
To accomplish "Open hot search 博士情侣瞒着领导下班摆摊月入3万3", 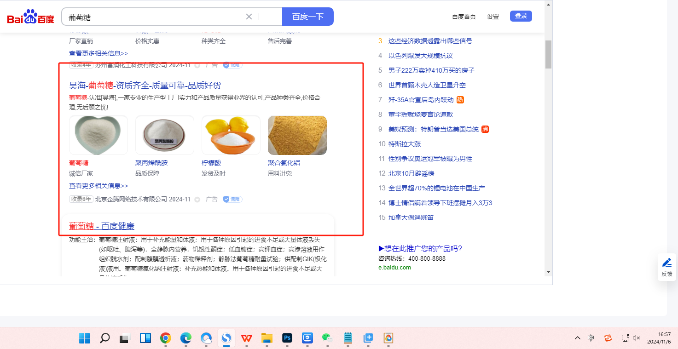I will pyautogui.click(x=440, y=203).
